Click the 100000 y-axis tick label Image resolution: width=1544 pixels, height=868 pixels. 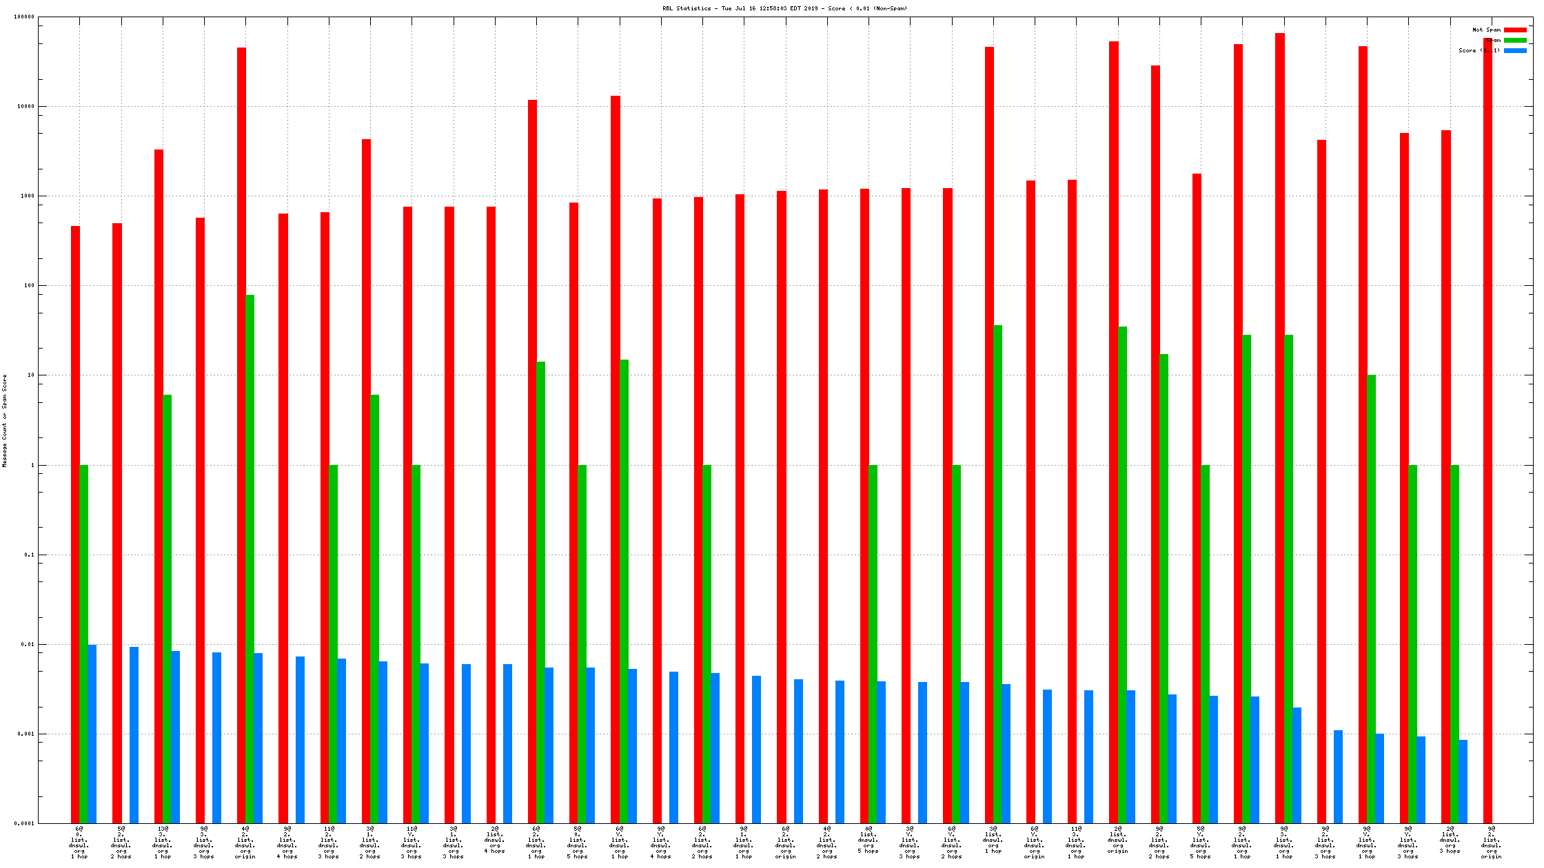(x=24, y=17)
